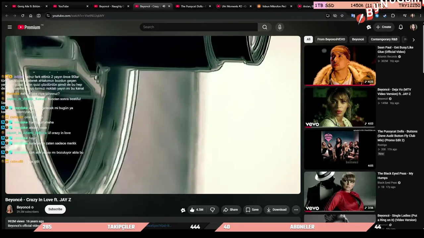Viewport: 424px width, 238px height.
Task: Switch to The Pussycat Dolls tab
Action: (194, 6)
